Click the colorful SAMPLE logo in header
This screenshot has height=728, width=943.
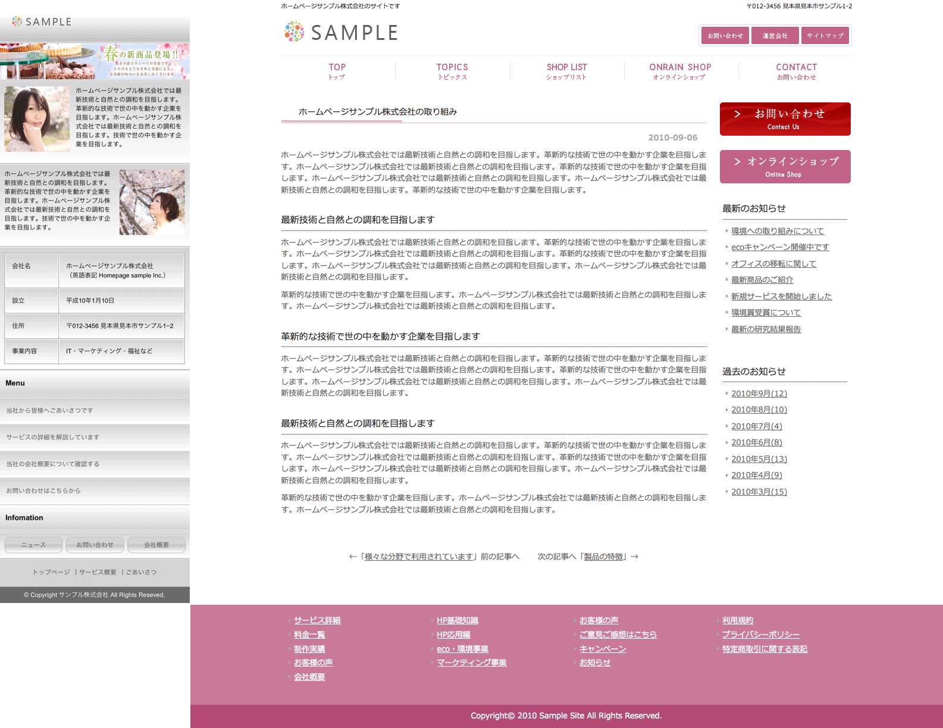(x=341, y=32)
